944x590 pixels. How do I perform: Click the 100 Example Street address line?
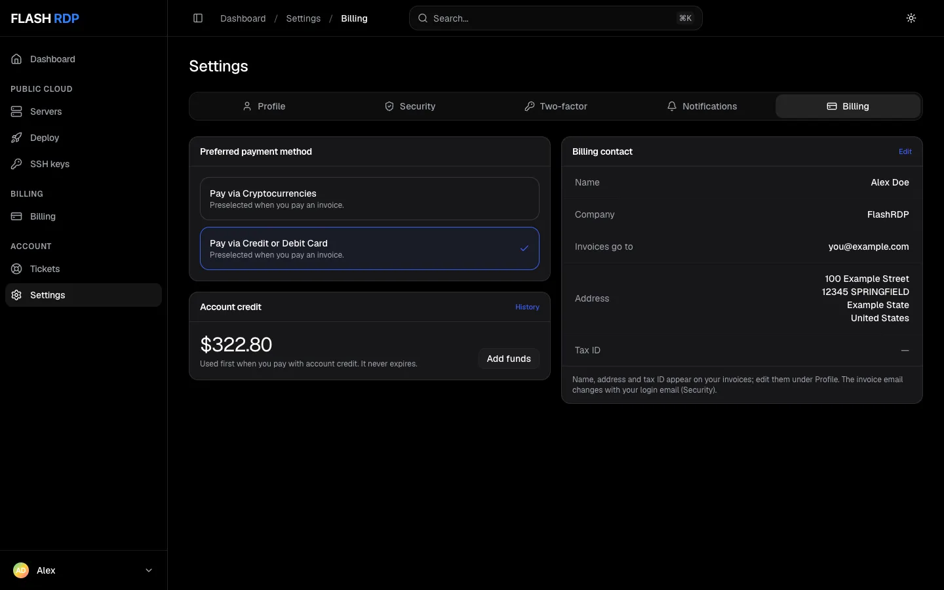[867, 279]
